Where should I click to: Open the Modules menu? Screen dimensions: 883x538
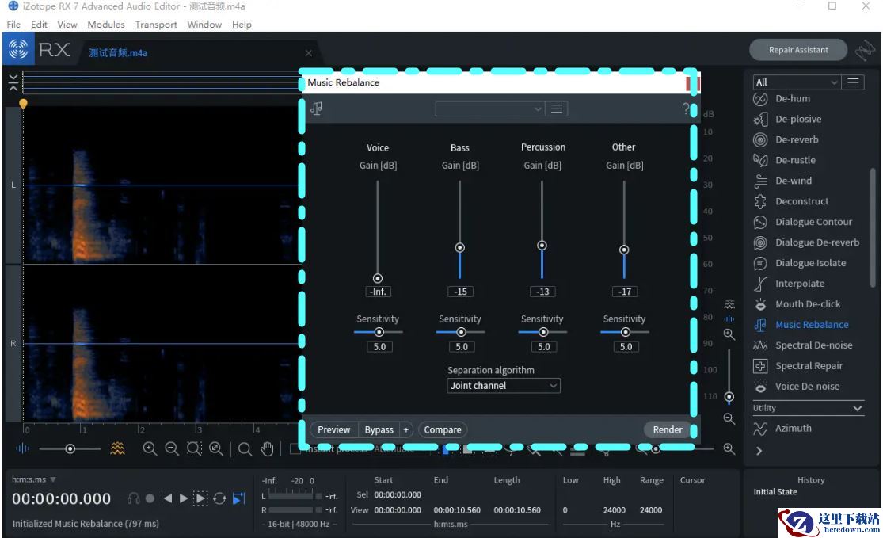point(106,25)
